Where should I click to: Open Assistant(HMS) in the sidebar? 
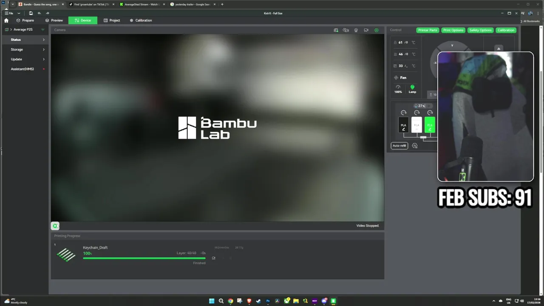click(x=25, y=69)
